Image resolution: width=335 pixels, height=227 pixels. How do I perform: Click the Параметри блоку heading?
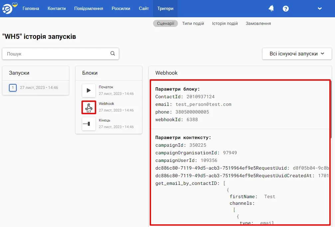click(178, 89)
